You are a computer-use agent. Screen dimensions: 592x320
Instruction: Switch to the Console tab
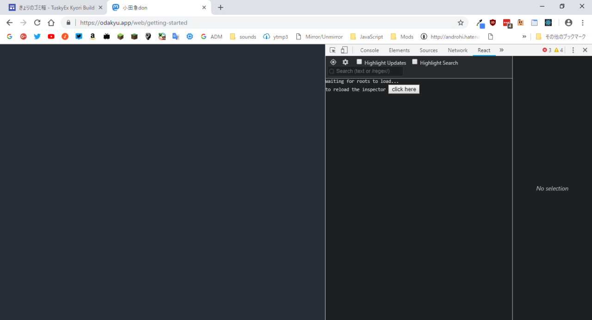point(369,50)
